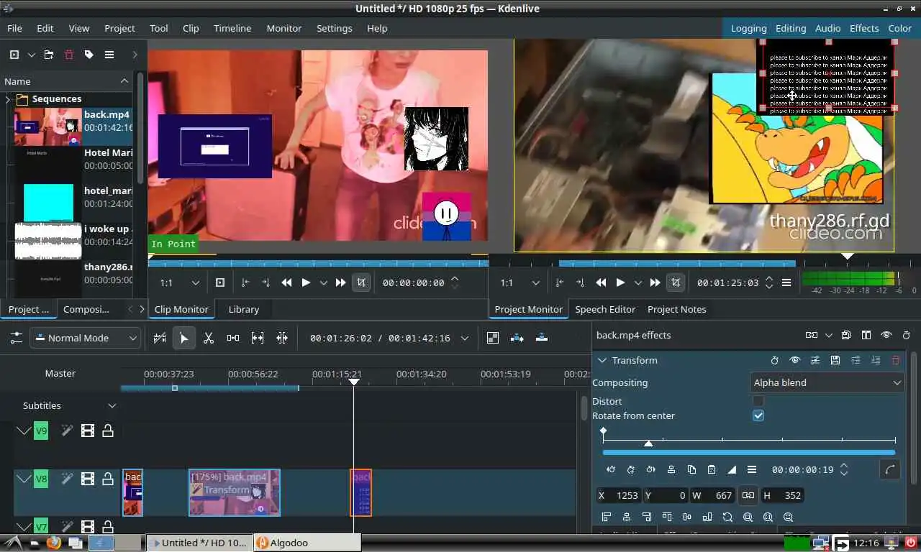
Task: Lock track V8
Action: [108, 479]
